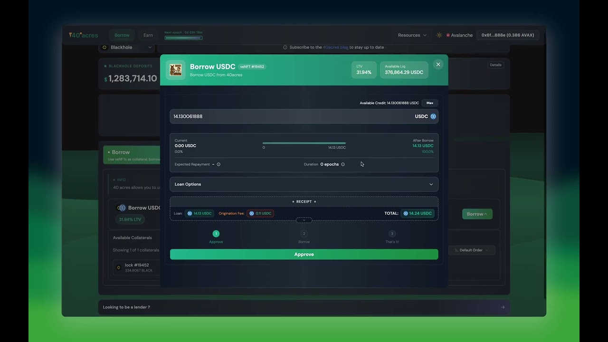Click the Origination Fee 0.11 USDC chip
This screenshot has width=608, height=342.
click(260, 213)
